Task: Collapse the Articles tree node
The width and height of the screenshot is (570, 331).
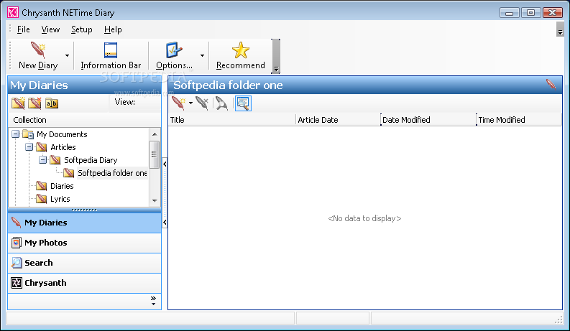Action: point(29,147)
